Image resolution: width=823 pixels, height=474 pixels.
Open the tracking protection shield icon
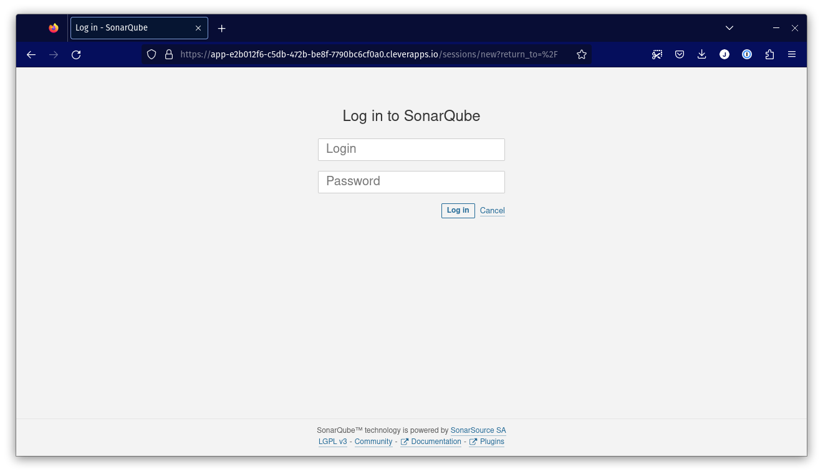152,55
